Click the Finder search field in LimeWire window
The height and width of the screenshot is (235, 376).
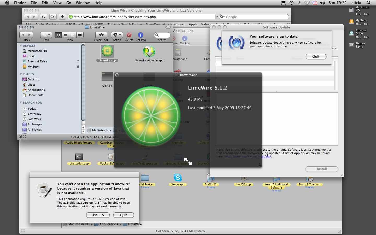[162, 35]
